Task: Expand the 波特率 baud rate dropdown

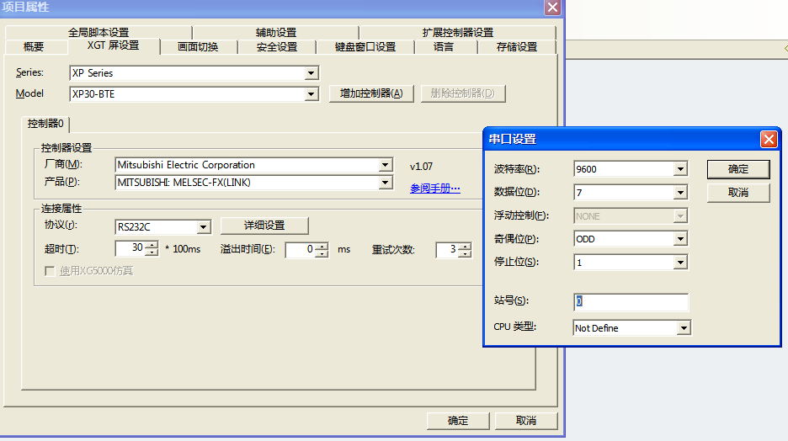Action: pos(680,169)
